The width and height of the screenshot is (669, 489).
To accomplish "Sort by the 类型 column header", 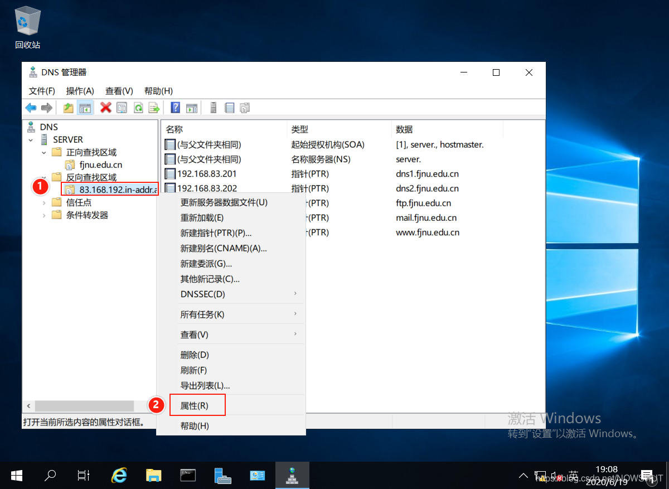I will click(x=339, y=129).
